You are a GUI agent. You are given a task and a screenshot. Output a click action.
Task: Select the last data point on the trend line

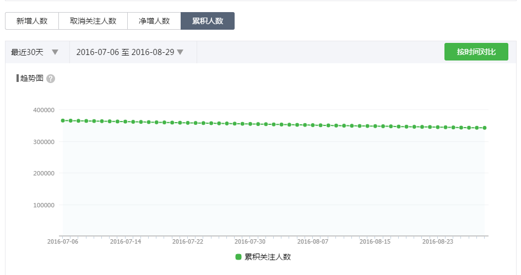tap(484, 128)
